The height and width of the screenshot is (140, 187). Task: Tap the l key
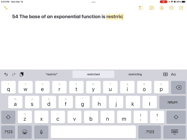click(x=150, y=102)
